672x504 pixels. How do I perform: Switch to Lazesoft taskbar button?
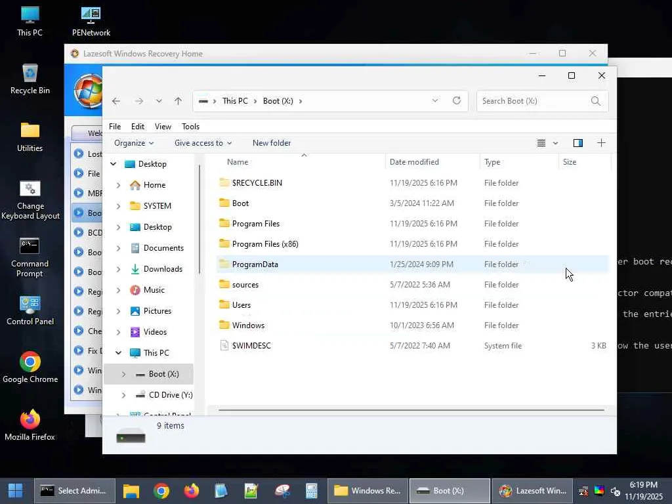(x=534, y=491)
